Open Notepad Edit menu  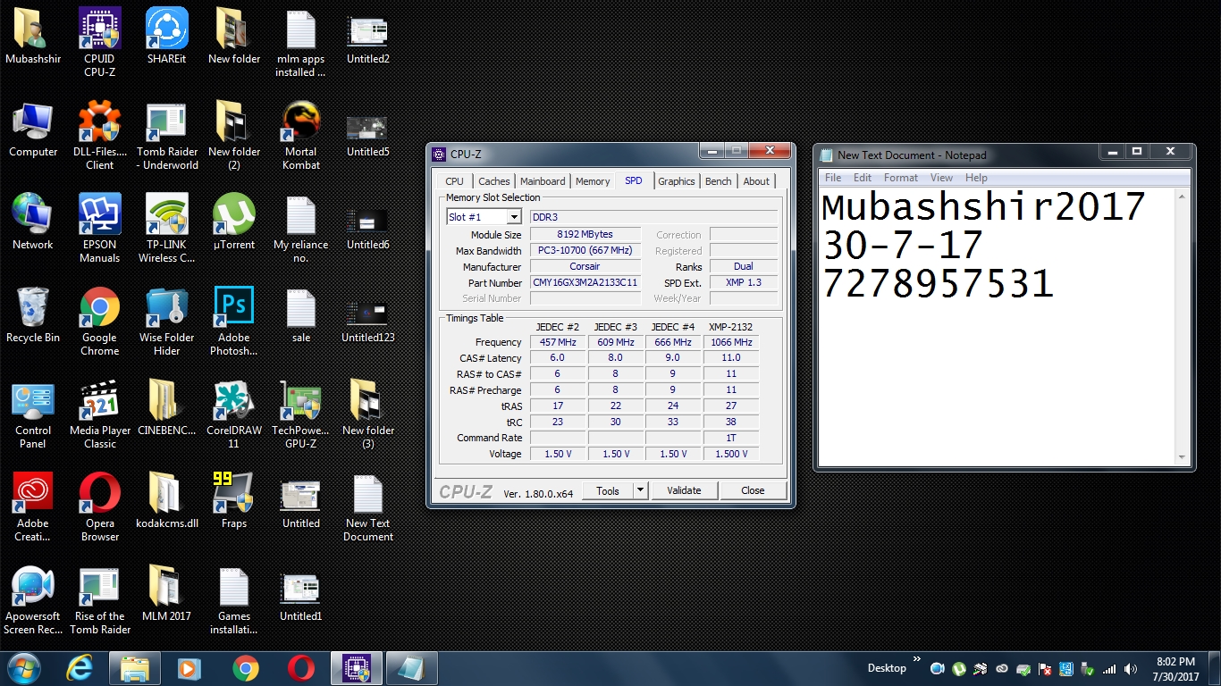(x=863, y=178)
